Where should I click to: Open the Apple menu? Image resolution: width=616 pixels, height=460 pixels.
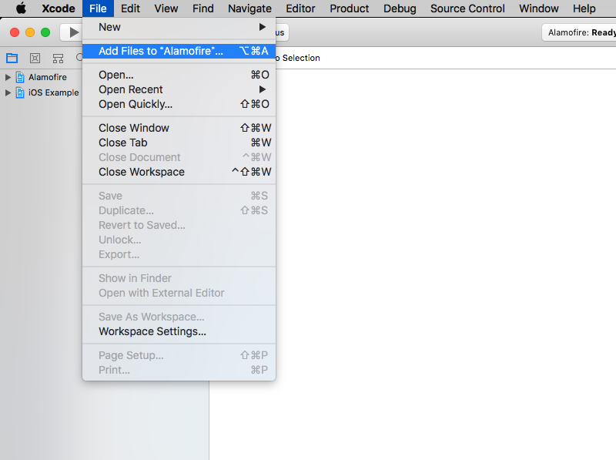click(22, 8)
